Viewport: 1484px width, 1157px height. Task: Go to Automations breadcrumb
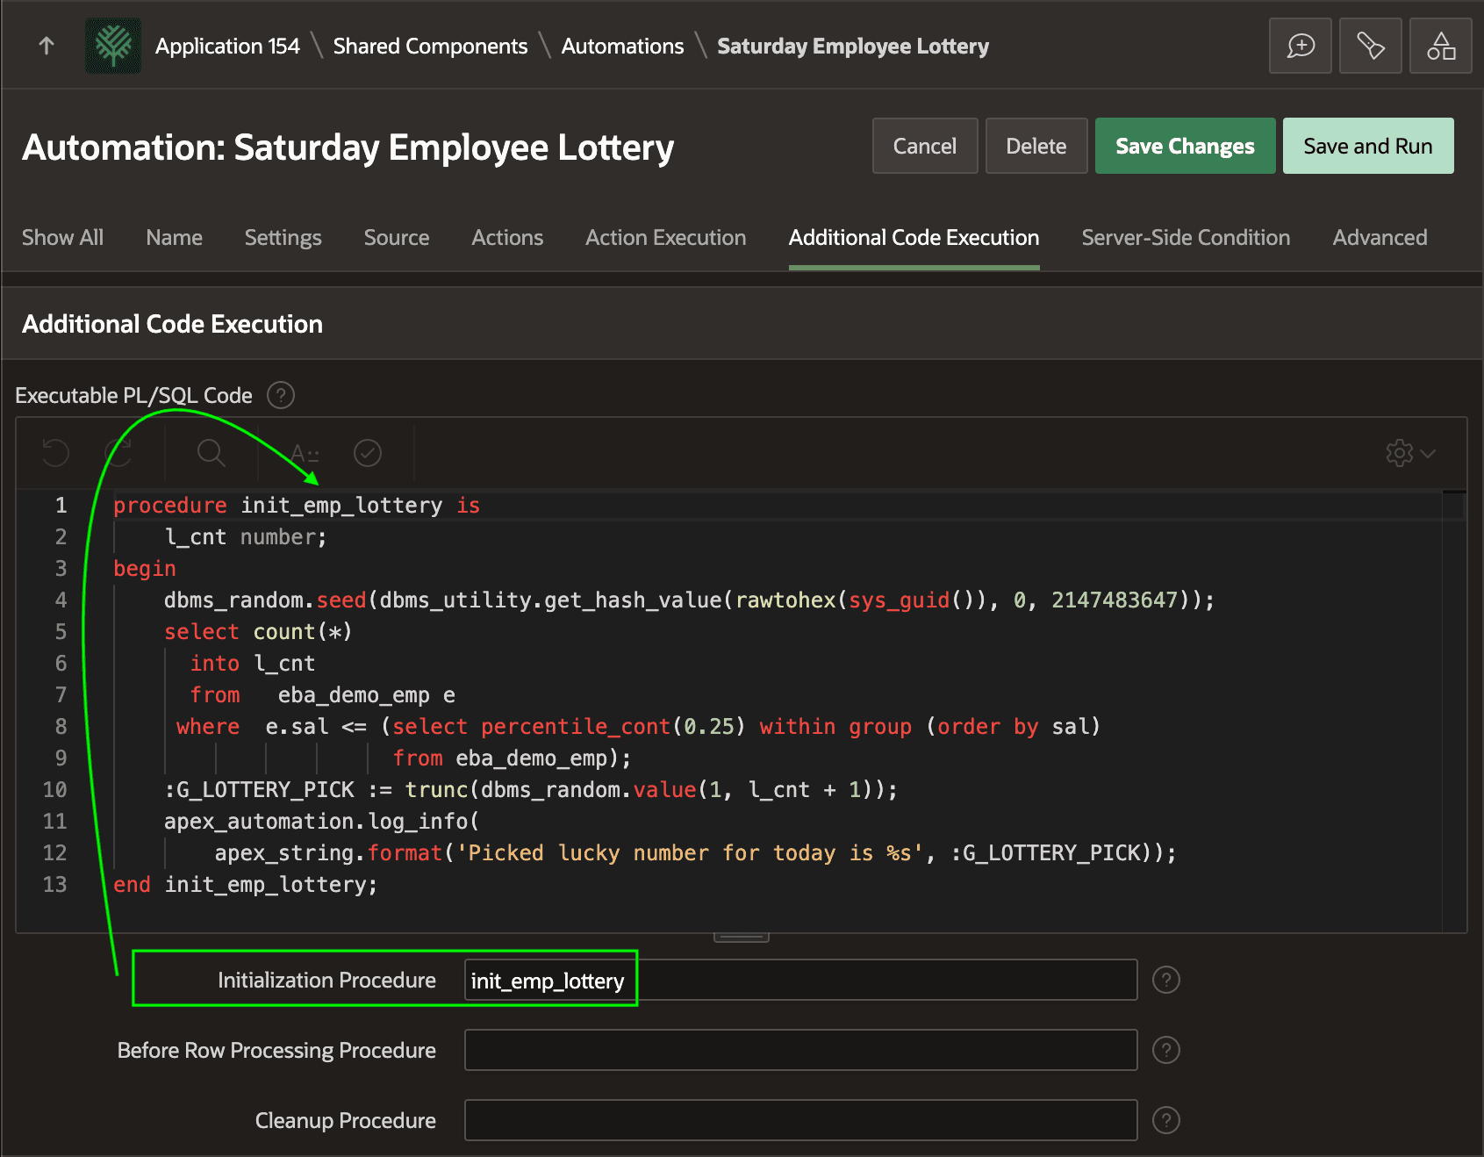(x=622, y=46)
